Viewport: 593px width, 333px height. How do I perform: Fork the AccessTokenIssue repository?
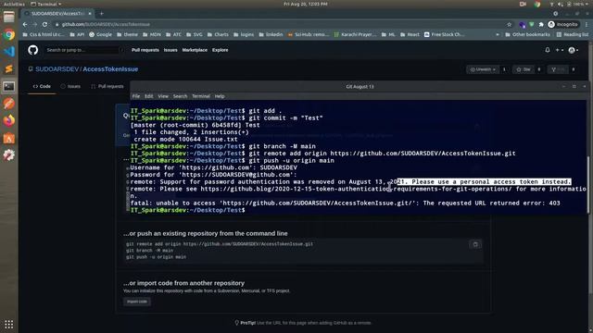click(x=558, y=69)
